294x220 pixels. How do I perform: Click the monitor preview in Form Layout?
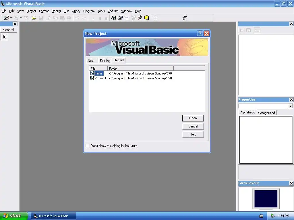pos(266,199)
